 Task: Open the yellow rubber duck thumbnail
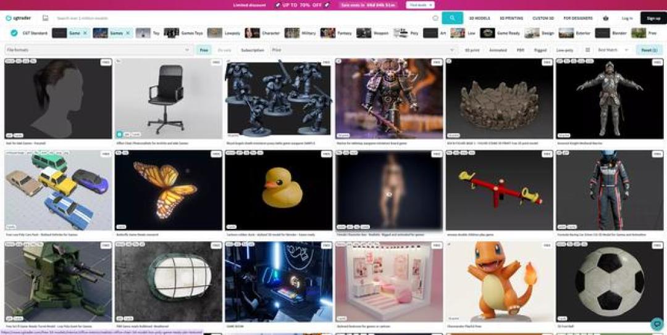[279, 190]
